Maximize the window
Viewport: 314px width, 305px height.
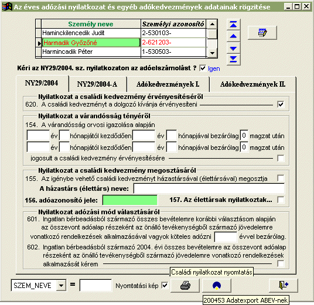click(297, 6)
